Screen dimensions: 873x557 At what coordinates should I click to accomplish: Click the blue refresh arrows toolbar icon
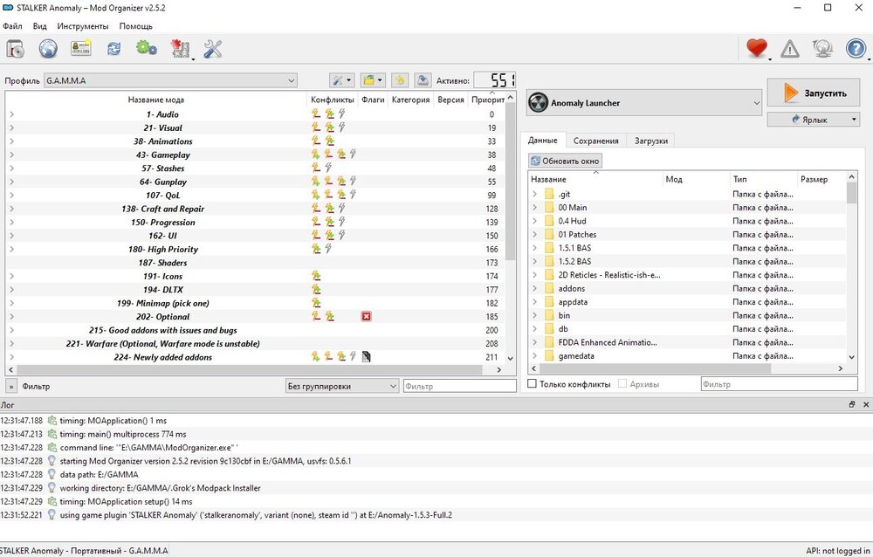[113, 49]
